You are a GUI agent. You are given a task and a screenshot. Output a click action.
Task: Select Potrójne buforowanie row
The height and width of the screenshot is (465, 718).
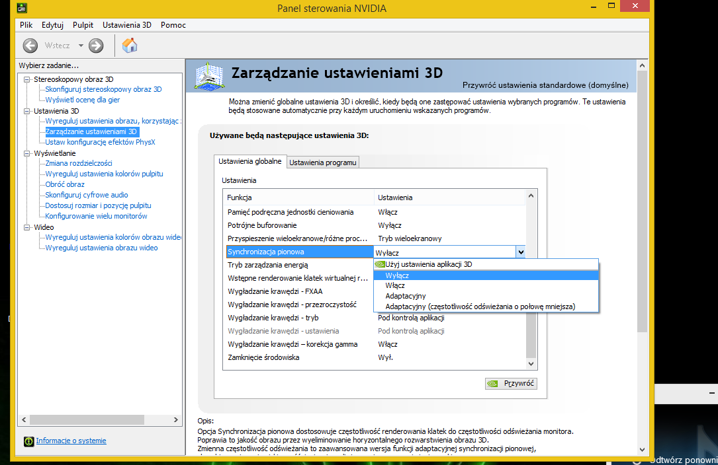pyautogui.click(x=375, y=225)
